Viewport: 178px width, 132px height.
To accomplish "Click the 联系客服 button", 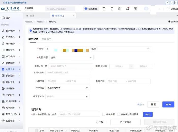I will (91, 9).
